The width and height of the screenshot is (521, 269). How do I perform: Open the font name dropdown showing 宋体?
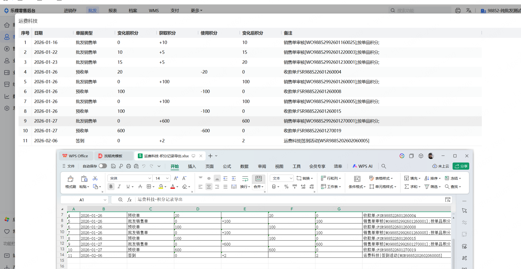coord(149,178)
